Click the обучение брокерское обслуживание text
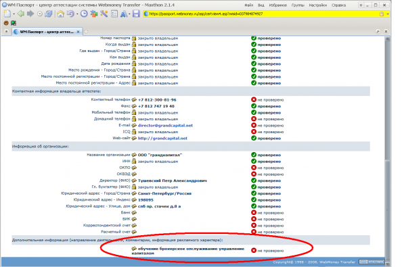 click(x=187, y=251)
